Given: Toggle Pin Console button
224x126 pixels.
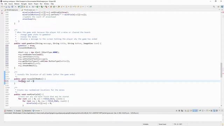Looking at the screenshot, I should (x=200, y=111).
